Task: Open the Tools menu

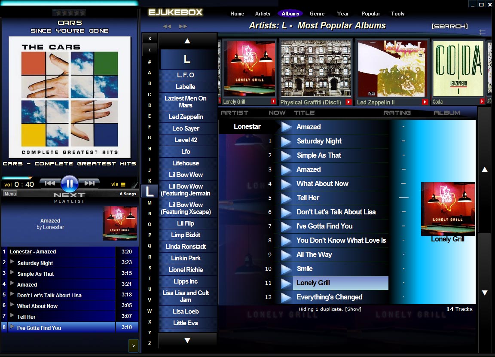Action: point(397,13)
